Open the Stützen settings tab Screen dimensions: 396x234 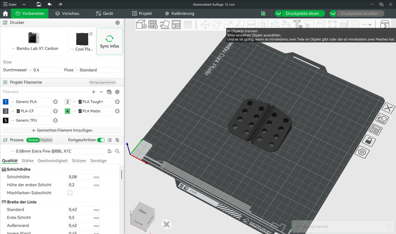79,161
